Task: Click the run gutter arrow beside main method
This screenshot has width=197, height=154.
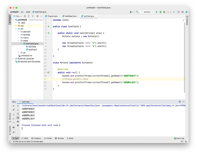Action: [49, 33]
